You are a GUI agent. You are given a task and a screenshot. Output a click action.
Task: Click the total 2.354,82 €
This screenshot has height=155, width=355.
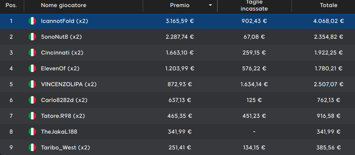coord(328,37)
